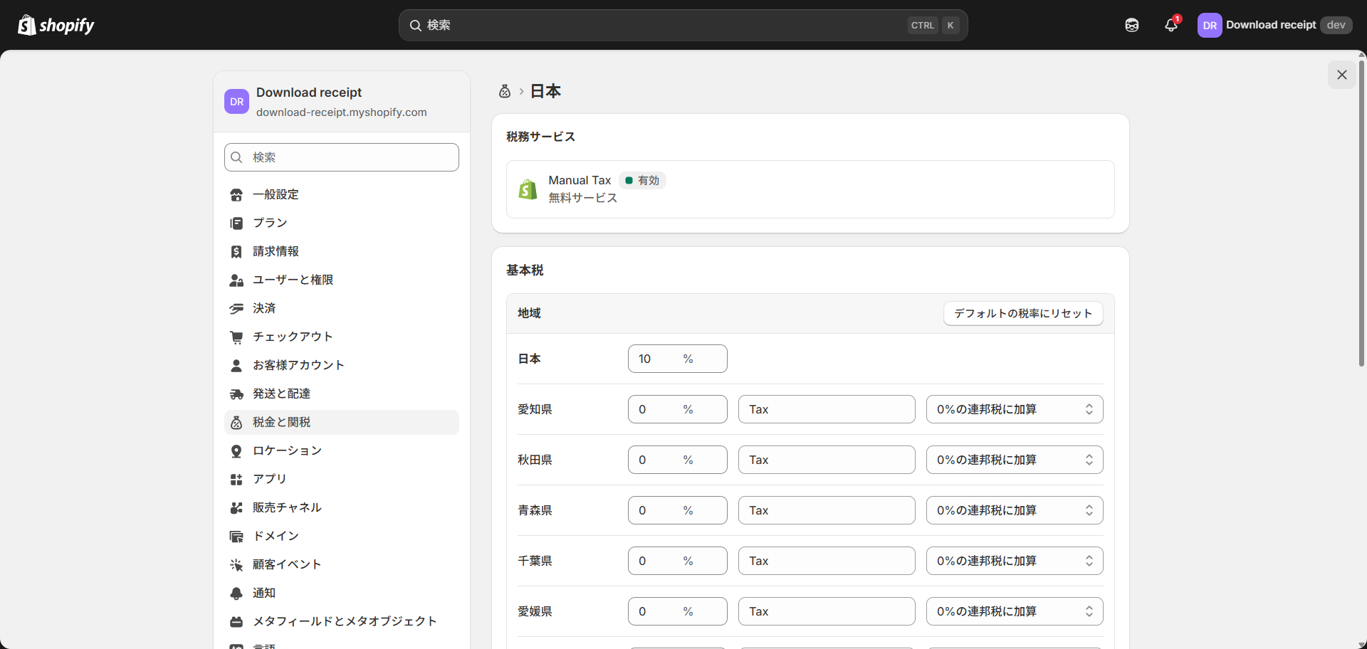Image resolution: width=1367 pixels, height=649 pixels.
Task: Click the お客様アカウント person icon
Action: [236, 365]
